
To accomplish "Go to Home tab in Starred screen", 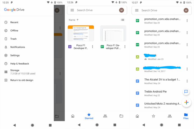I will [73, 116].
